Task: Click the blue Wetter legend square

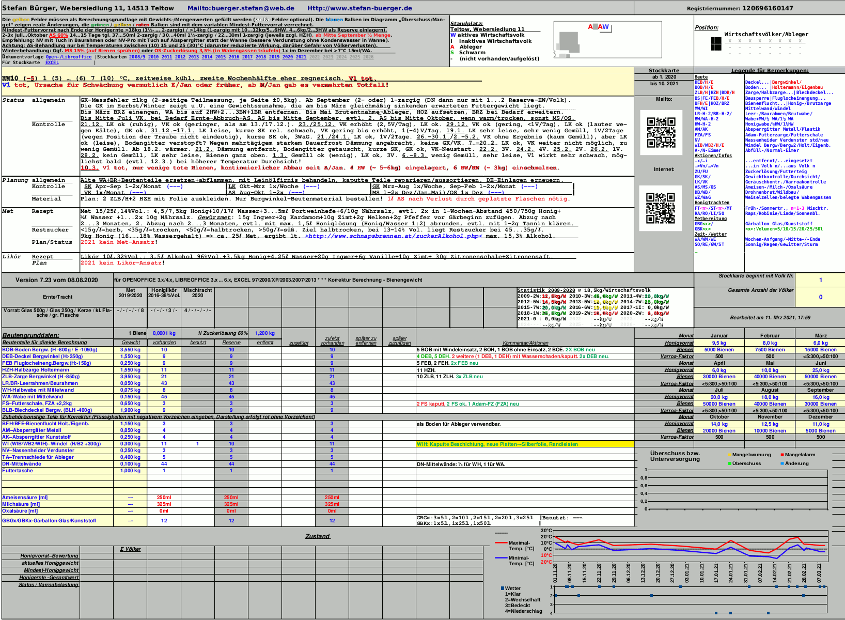Action: [503, 588]
